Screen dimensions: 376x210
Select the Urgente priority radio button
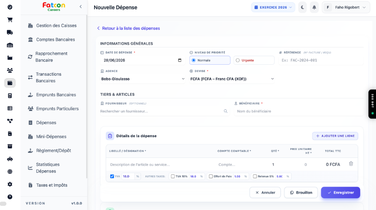pyautogui.click(x=238, y=60)
